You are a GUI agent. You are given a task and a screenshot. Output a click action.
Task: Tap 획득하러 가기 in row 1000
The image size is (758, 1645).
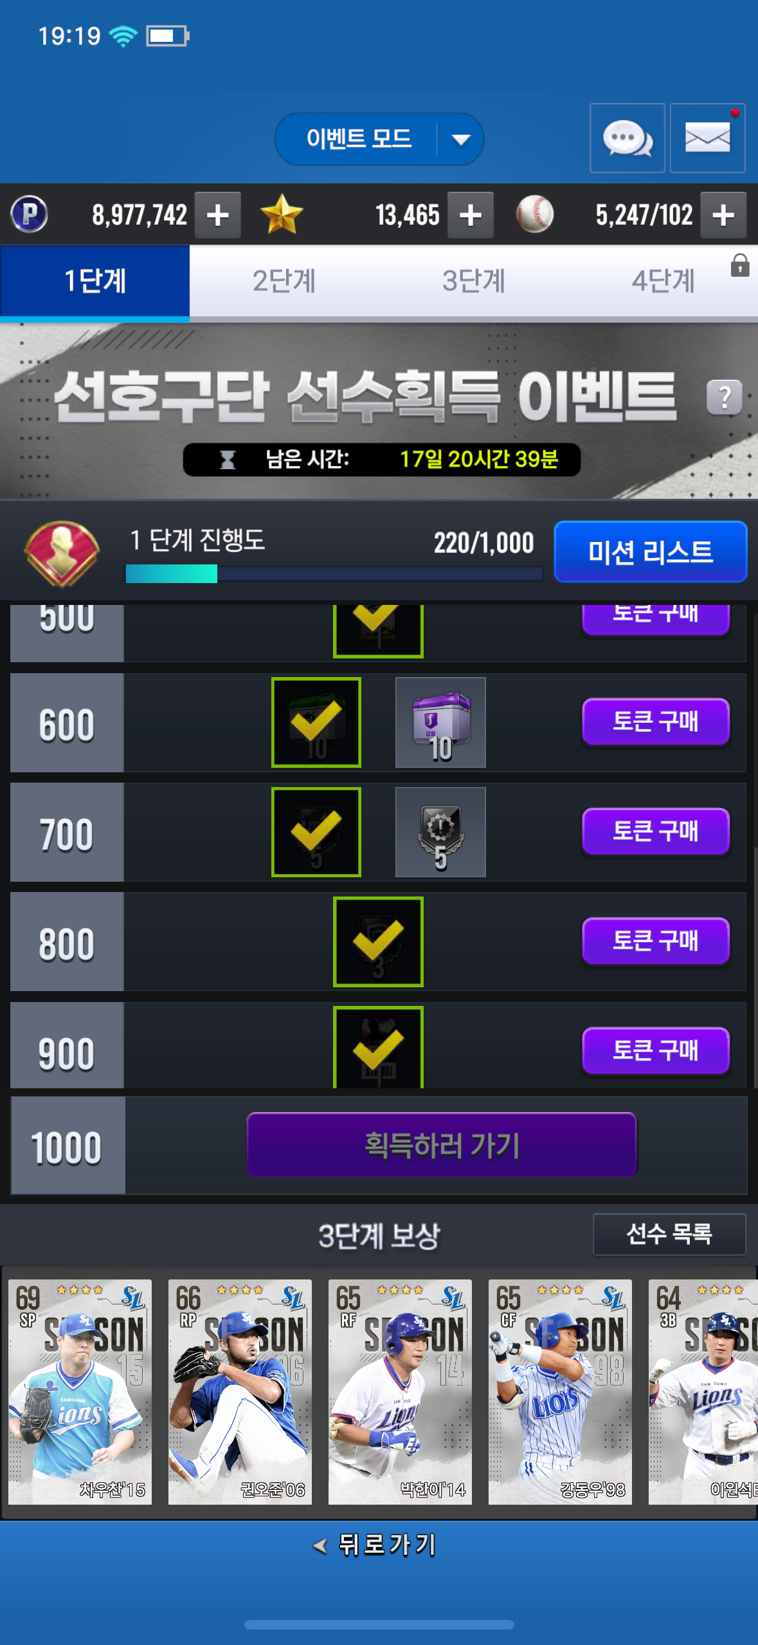442,1145
